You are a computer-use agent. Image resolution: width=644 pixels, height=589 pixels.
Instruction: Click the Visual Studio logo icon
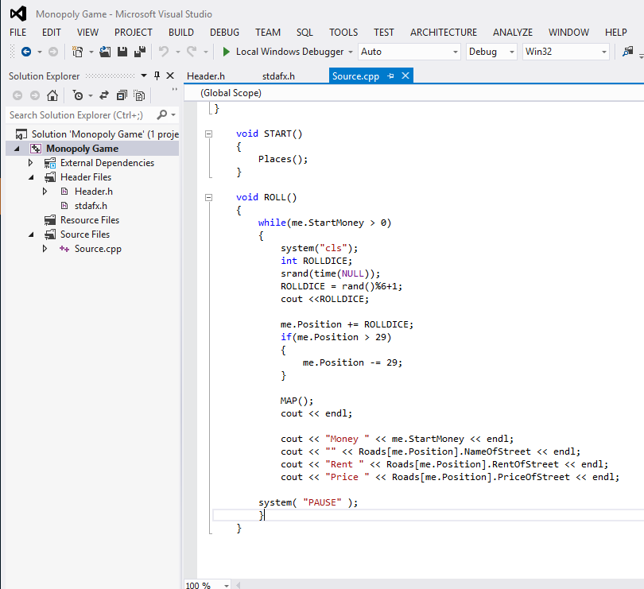point(18,14)
